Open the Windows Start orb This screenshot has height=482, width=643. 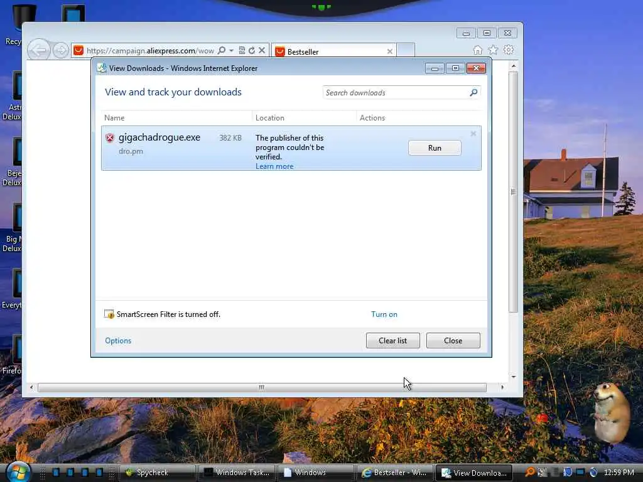point(18,472)
